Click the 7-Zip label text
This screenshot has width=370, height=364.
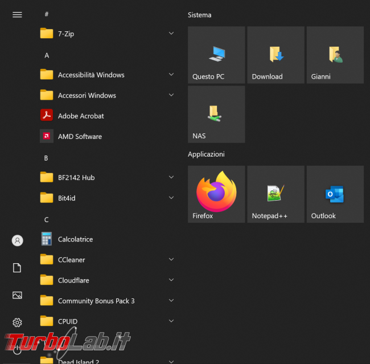point(66,34)
